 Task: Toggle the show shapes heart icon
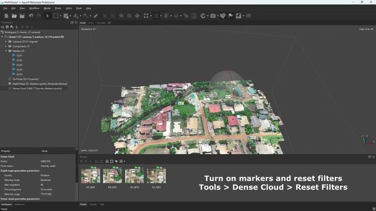pos(223,16)
